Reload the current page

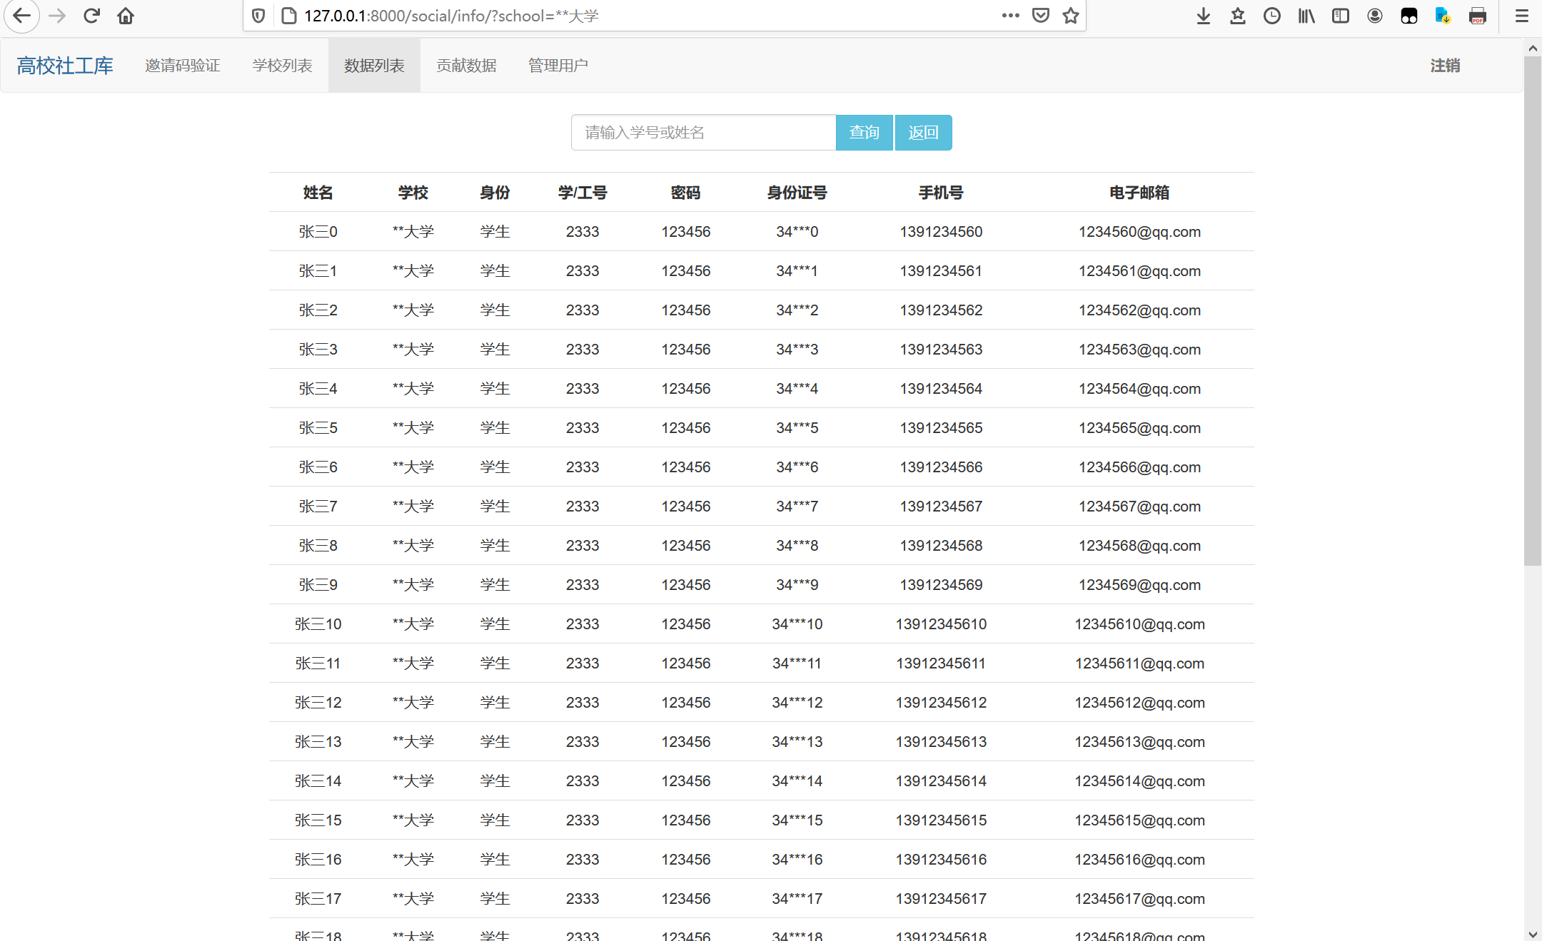tap(91, 16)
